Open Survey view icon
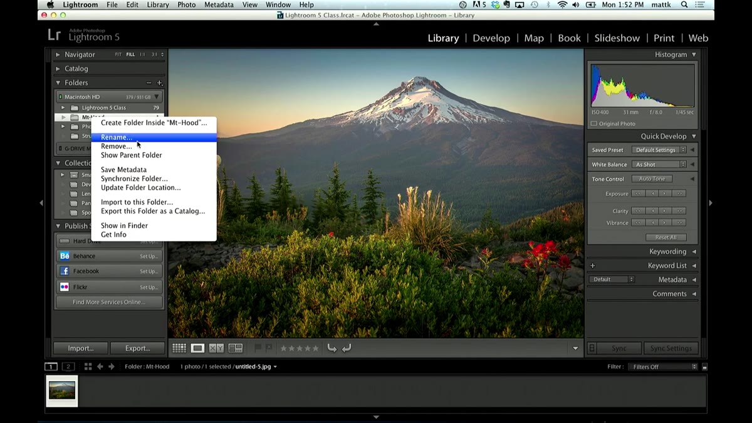Viewport: 752px width, 423px height. [236, 348]
